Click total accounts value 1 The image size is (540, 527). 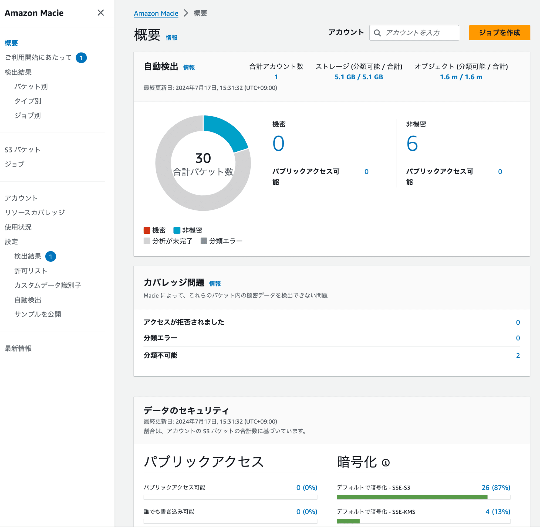276,77
